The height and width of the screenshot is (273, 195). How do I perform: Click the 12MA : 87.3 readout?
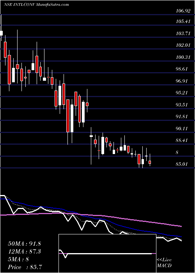click(x=24, y=252)
